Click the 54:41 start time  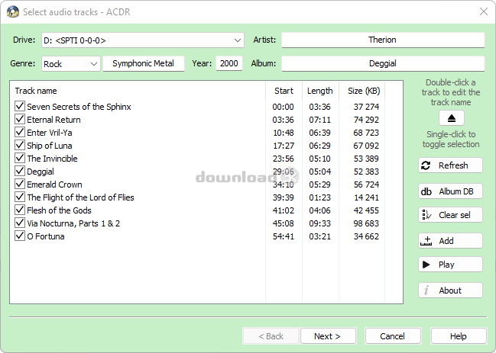click(283, 236)
